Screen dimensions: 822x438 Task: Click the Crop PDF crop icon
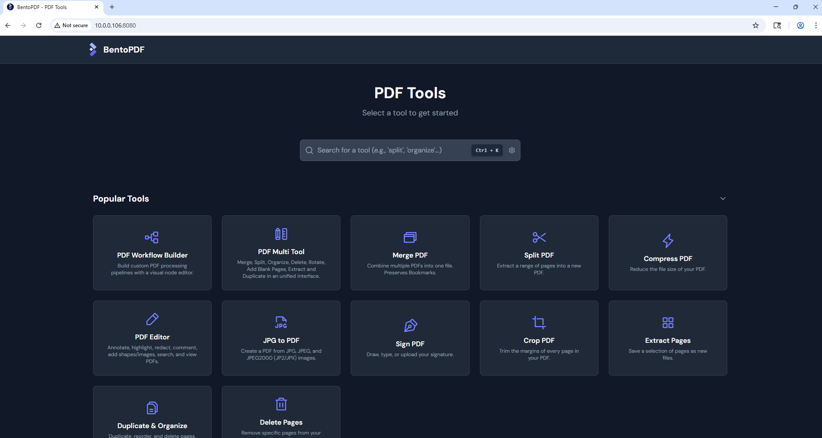[539, 323]
